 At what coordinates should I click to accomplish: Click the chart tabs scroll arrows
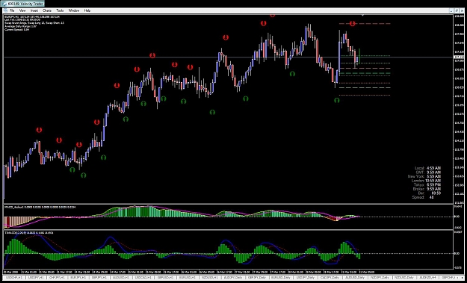click(460, 277)
